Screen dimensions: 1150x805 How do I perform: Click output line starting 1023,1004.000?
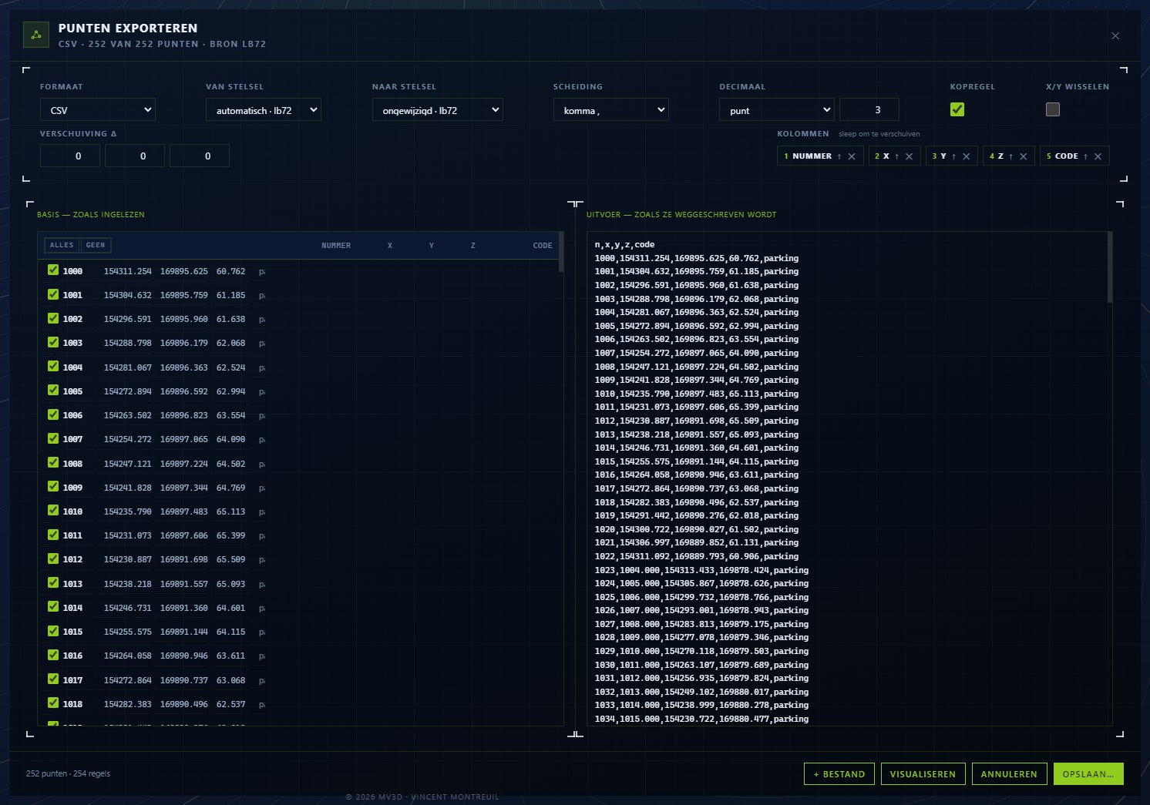(x=701, y=570)
